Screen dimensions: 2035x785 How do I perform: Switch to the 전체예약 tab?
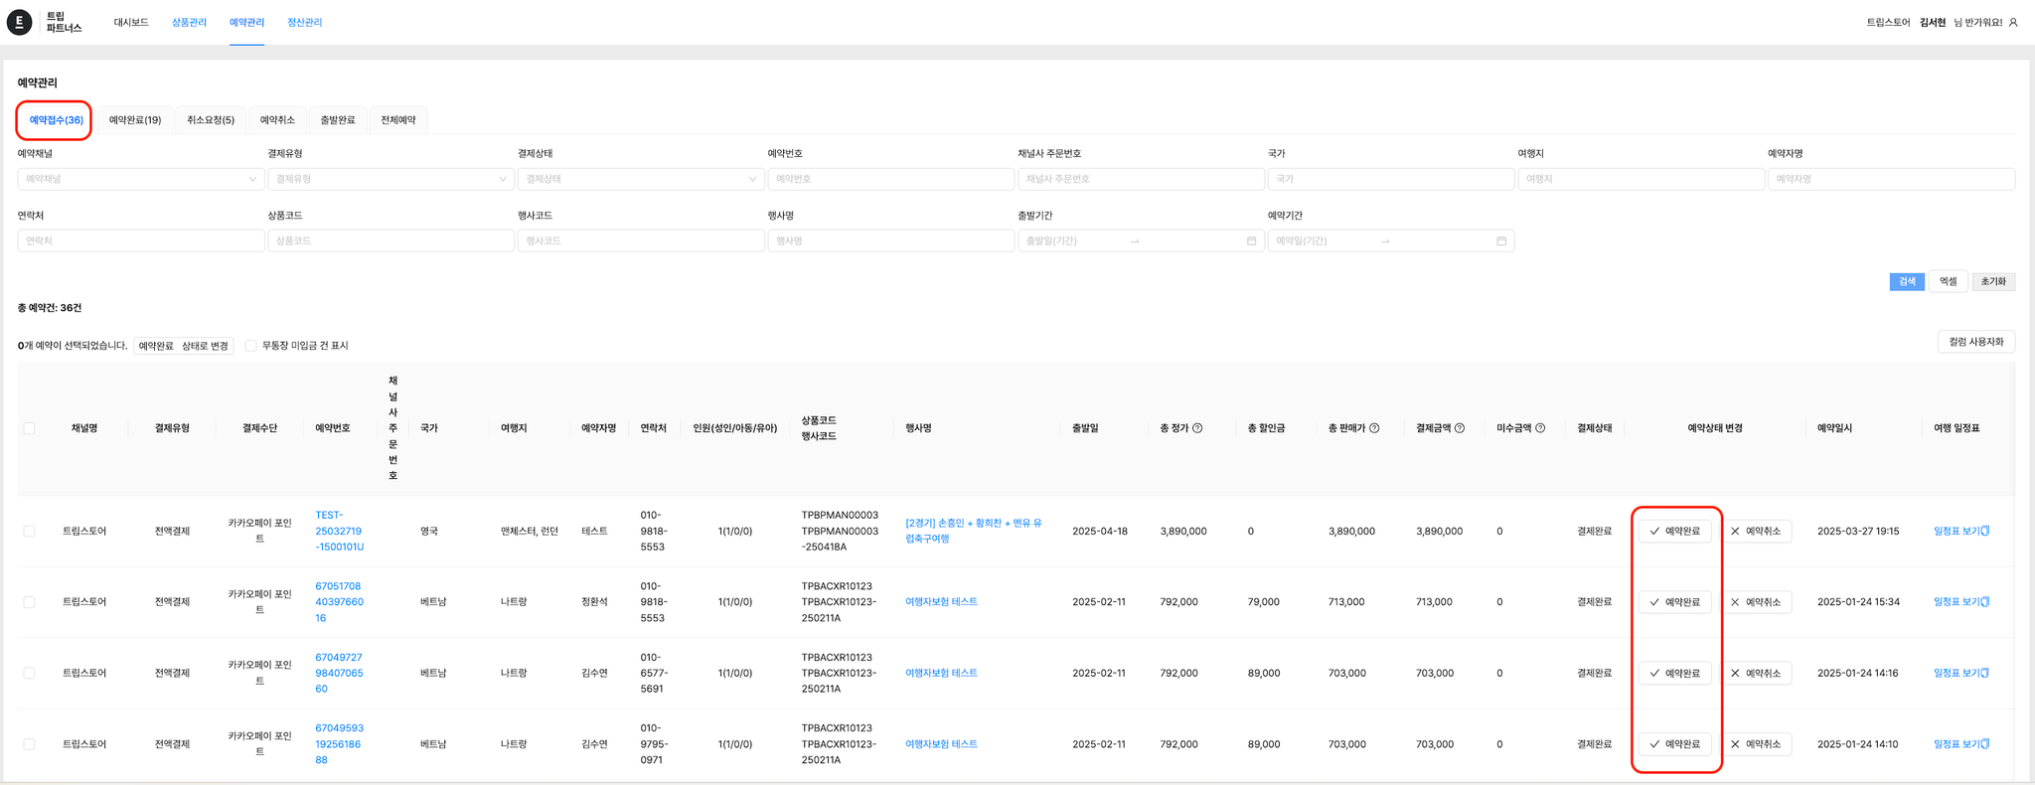pos(398,120)
